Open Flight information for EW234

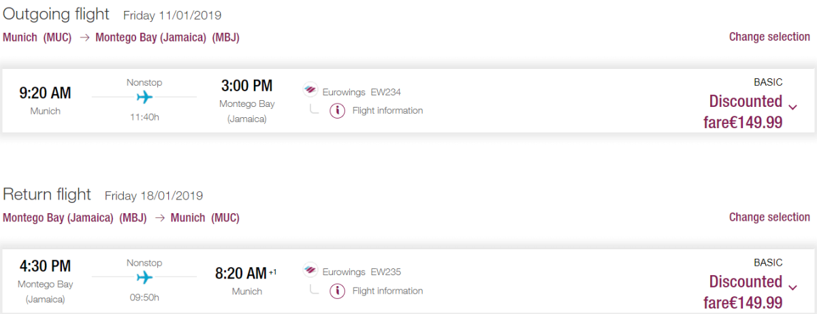coord(387,110)
